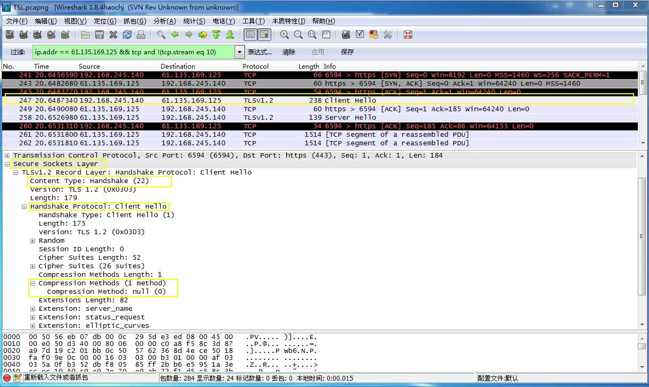The width and height of the screenshot is (649, 387).
Task: Expand the Random field node
Action: (x=33, y=241)
